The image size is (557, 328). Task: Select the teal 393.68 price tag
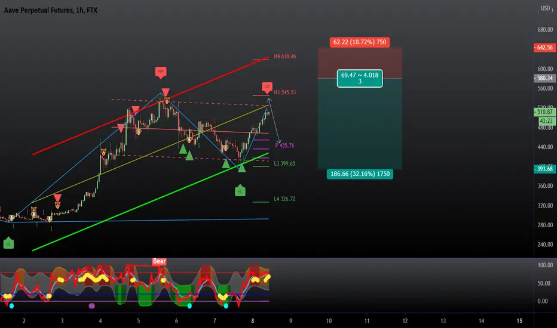[x=544, y=169]
